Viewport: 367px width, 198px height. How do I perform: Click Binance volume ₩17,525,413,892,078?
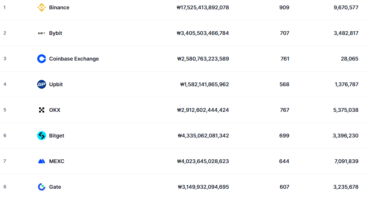(x=203, y=7)
